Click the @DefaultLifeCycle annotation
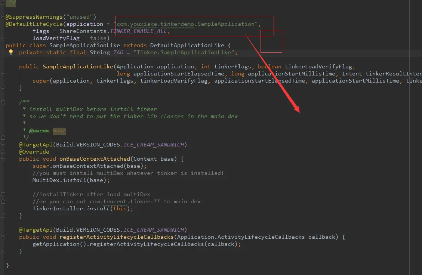Image resolution: width=422 pixels, height=275 pixels. point(34,24)
